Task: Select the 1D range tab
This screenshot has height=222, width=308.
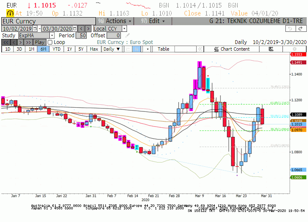Action: [x=8, y=49]
